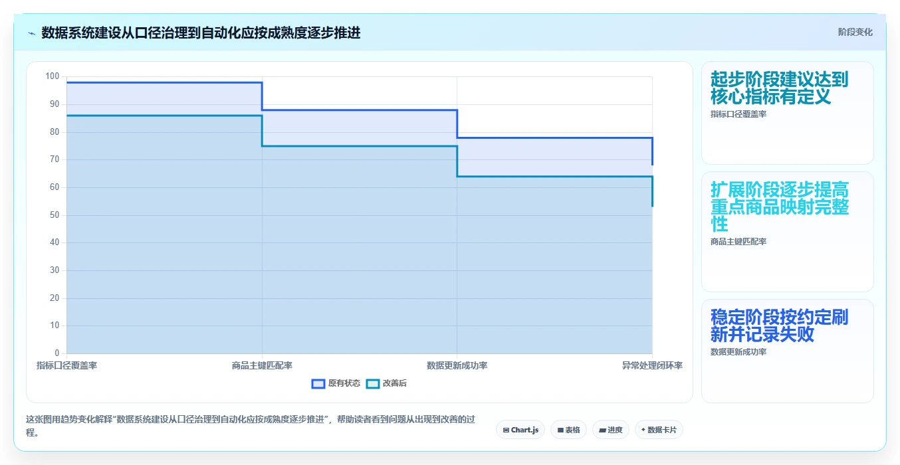
Task: Click the 商品主键匹配率 caption in second card
Action: pyautogui.click(x=738, y=242)
